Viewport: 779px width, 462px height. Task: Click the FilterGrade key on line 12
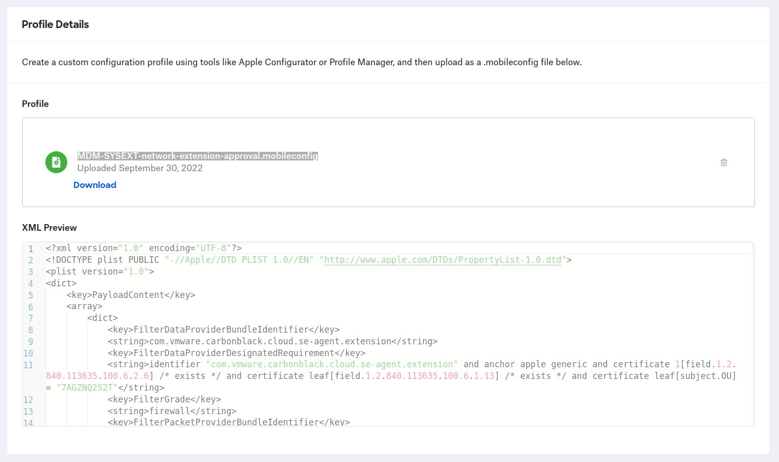(163, 399)
